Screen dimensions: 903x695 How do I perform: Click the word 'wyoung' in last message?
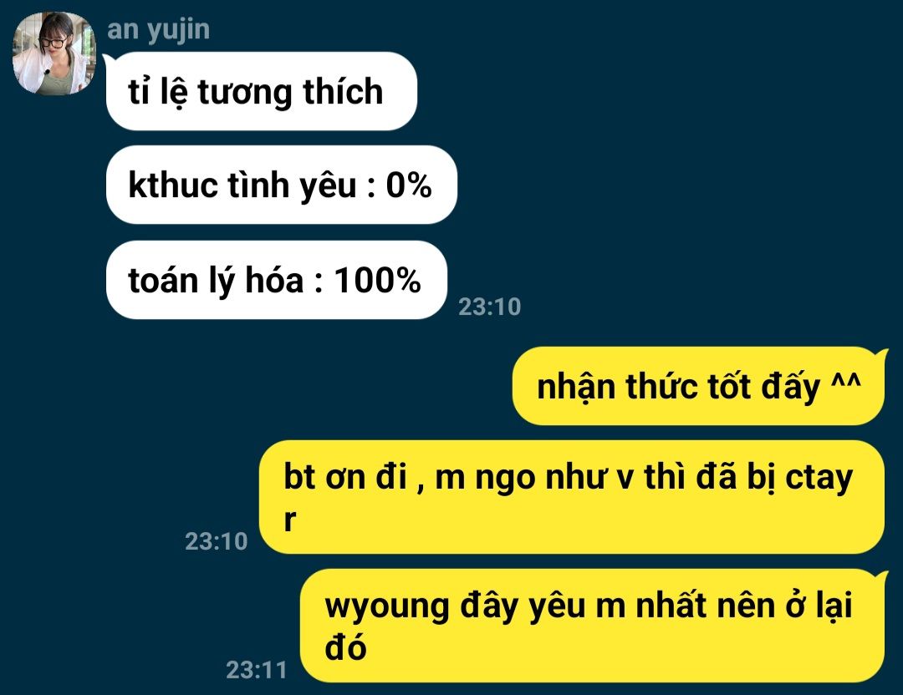(387, 607)
